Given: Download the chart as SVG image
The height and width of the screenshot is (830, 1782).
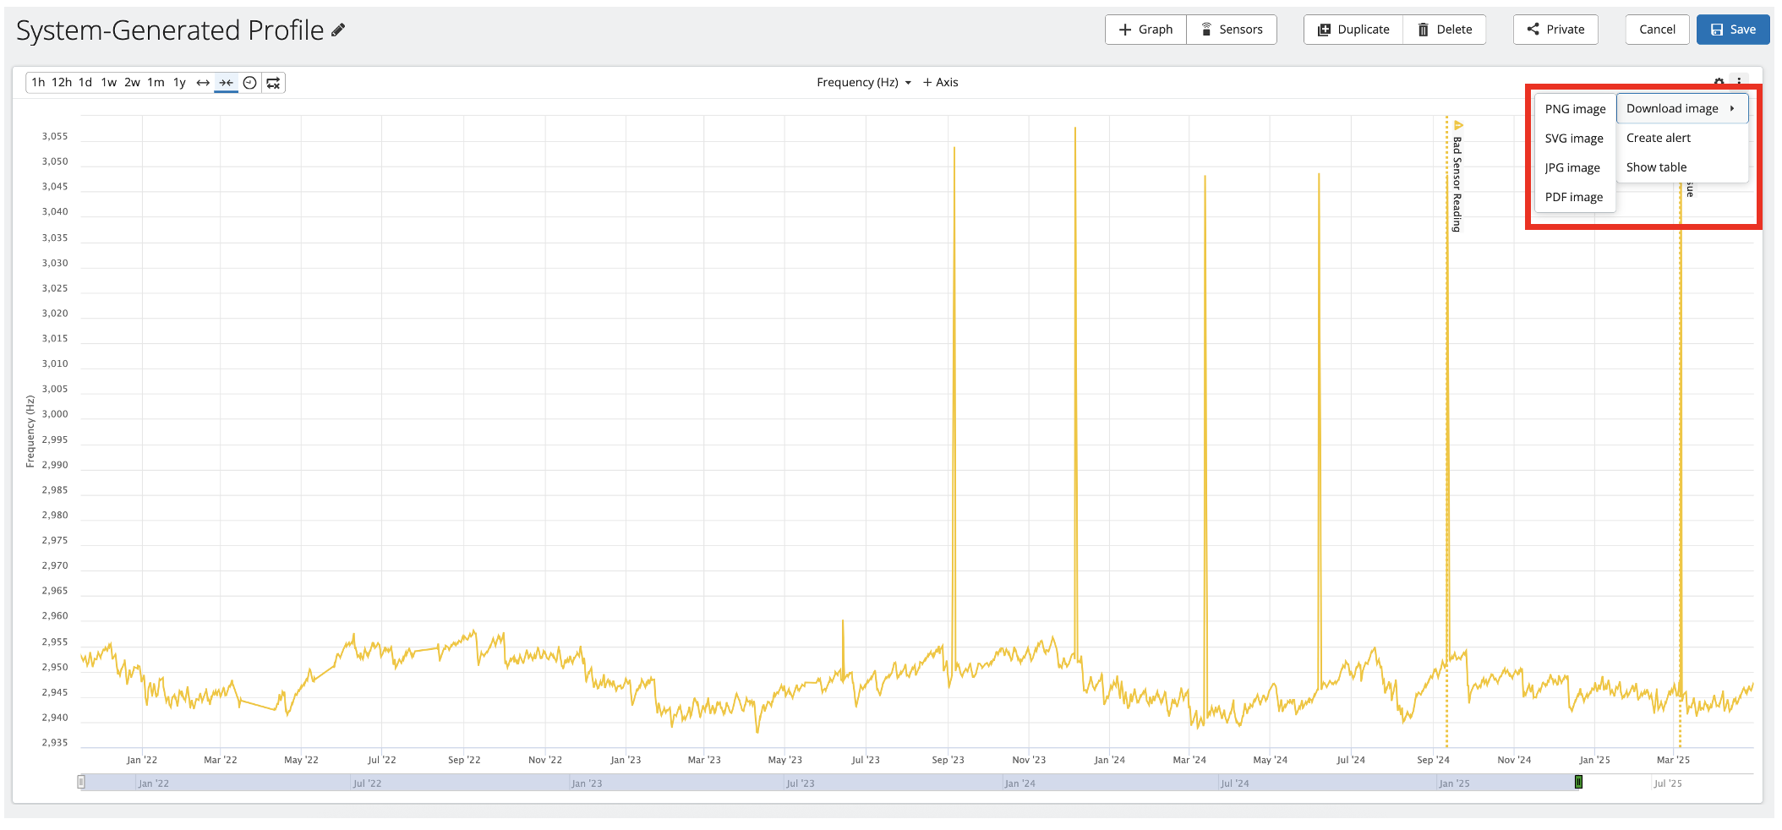Looking at the screenshot, I should [x=1575, y=139].
